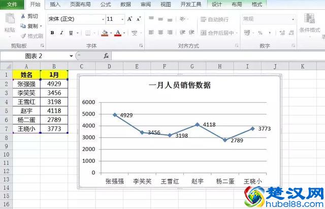The height and width of the screenshot is (209, 325).
Task: Click the Copy (复制) icon
Action: [23, 26]
